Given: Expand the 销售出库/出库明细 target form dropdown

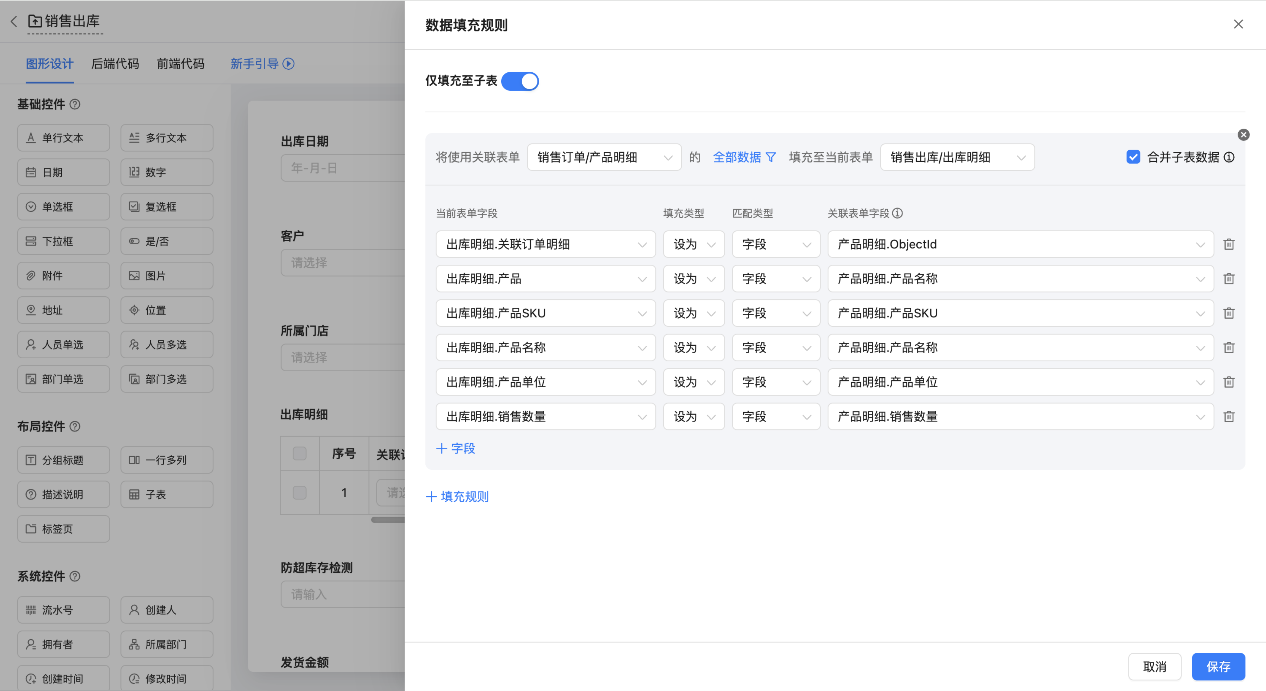Looking at the screenshot, I should pyautogui.click(x=957, y=157).
